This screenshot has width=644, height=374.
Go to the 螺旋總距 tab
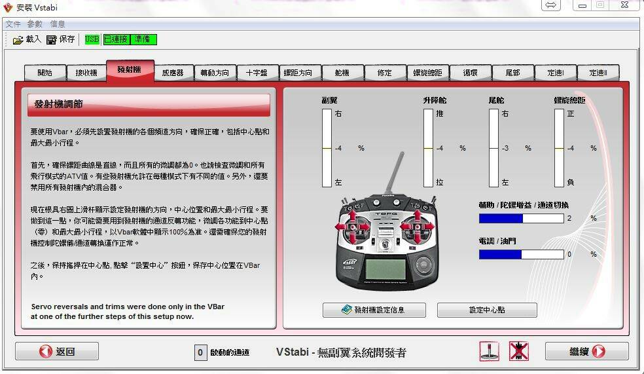427,73
